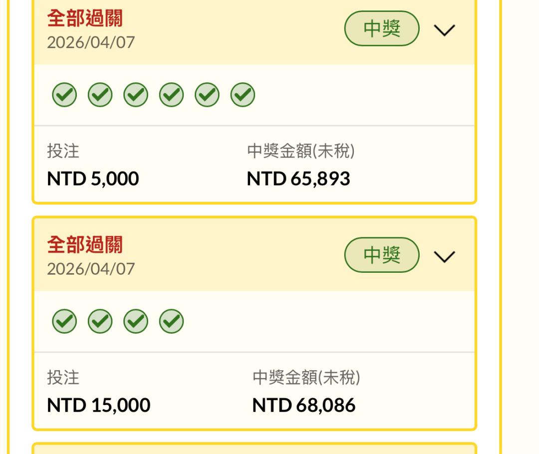Click the 中獎金額(未稅) label above NTD 68,086

pyautogui.click(x=306, y=378)
